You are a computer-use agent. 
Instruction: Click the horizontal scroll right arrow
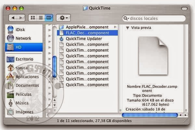point(186,115)
